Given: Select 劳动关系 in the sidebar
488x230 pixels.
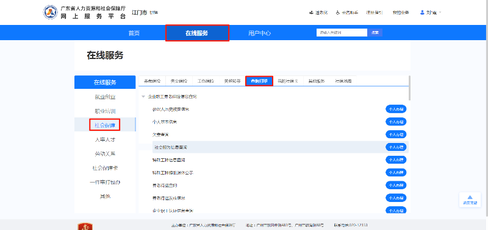Looking at the screenshot, I should coord(105,154).
